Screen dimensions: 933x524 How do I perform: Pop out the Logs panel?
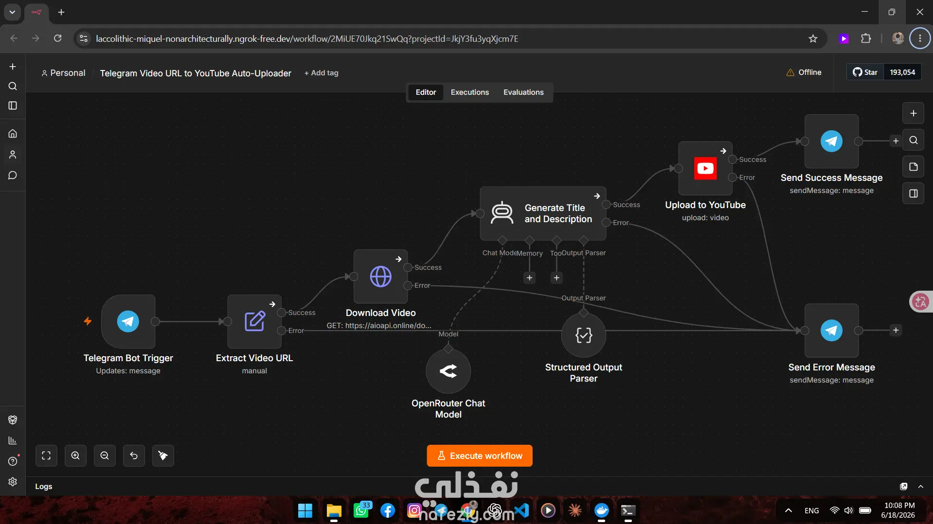tap(904, 487)
